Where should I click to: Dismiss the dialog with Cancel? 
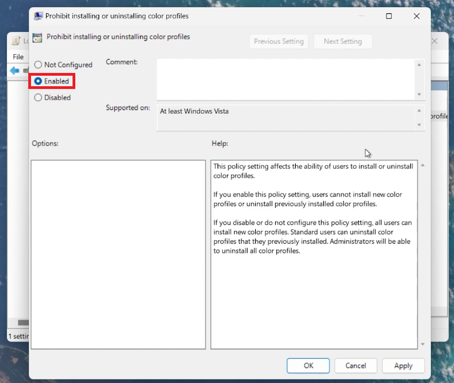(x=355, y=365)
